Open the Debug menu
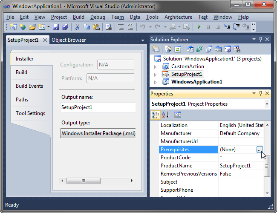Viewport: 277px width, 213px height. point(98,17)
